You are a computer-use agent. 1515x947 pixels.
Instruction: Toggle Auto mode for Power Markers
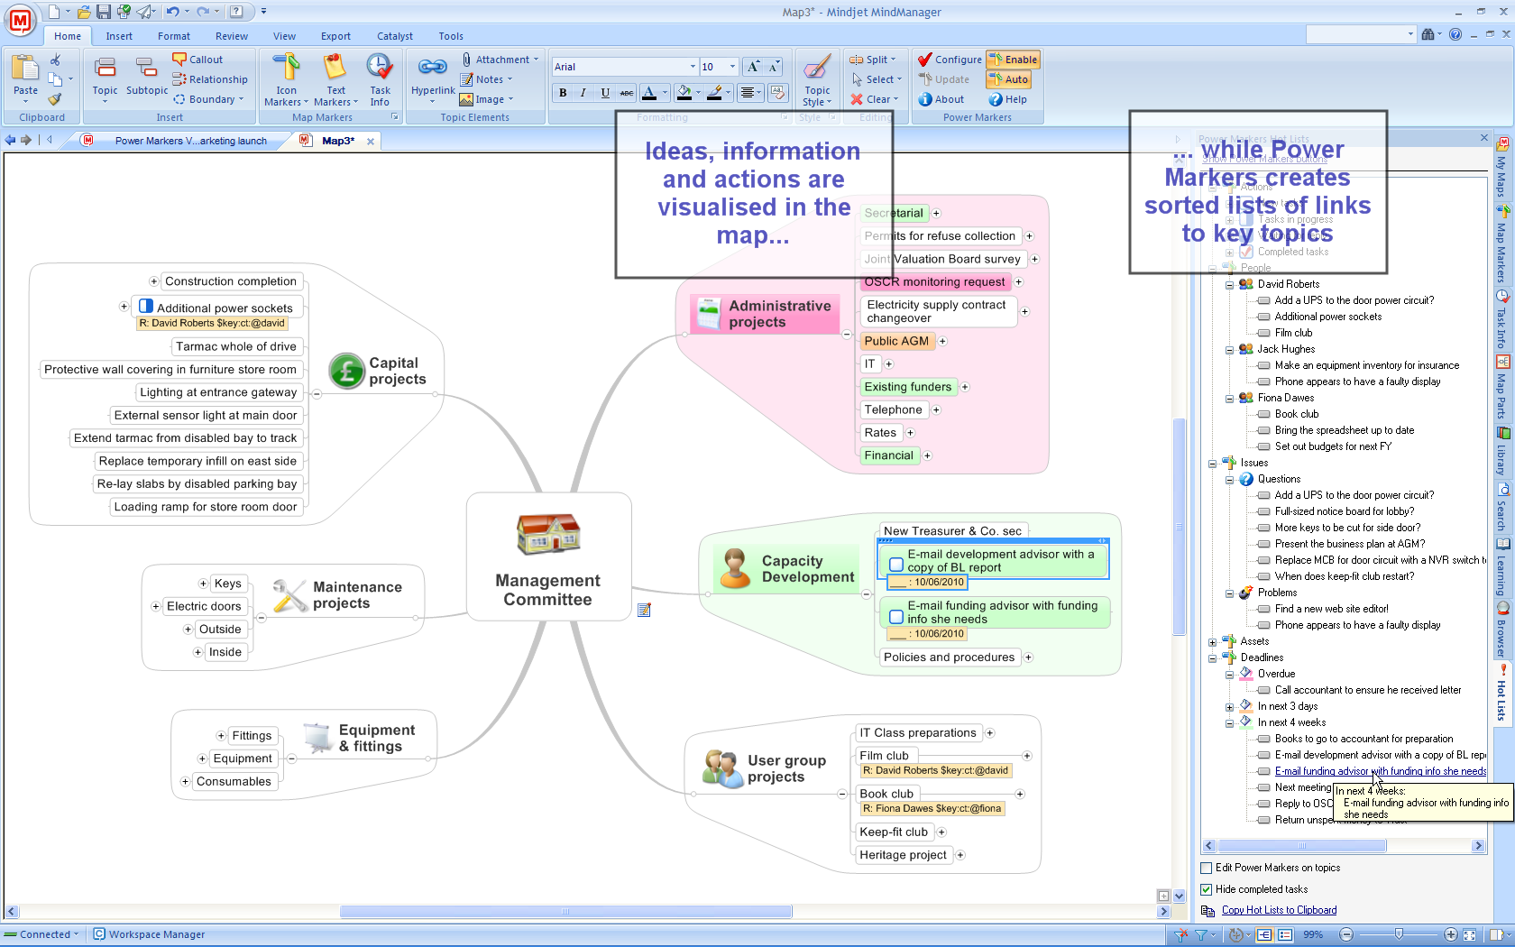coord(1008,79)
